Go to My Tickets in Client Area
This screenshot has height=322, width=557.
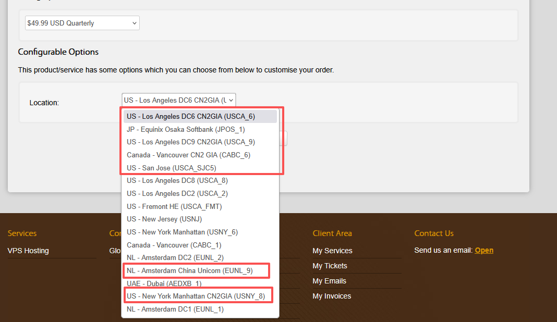(x=330, y=266)
